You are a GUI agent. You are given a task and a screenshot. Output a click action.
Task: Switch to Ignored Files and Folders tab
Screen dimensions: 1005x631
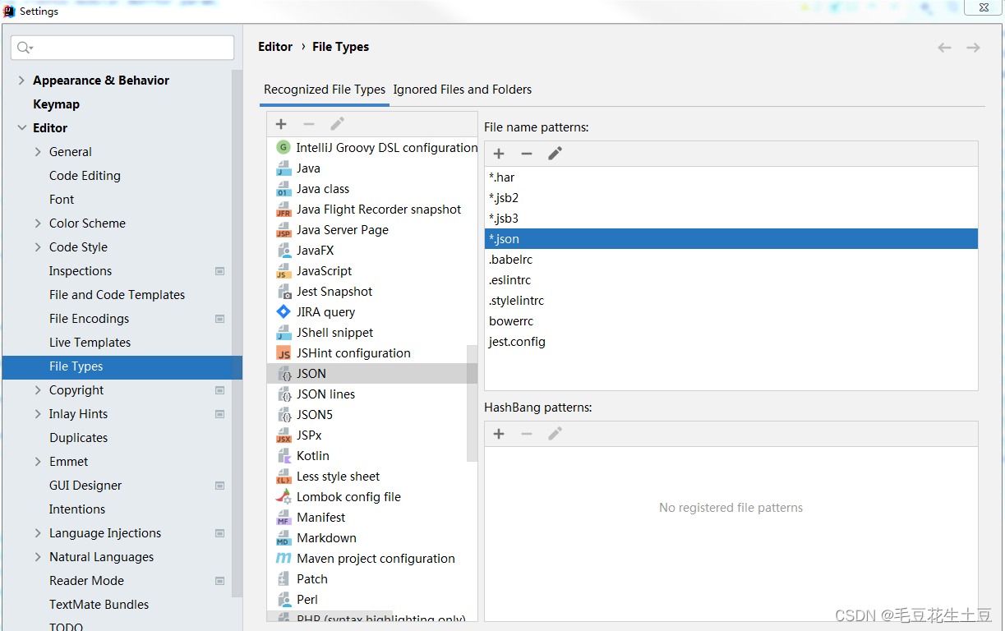462,89
